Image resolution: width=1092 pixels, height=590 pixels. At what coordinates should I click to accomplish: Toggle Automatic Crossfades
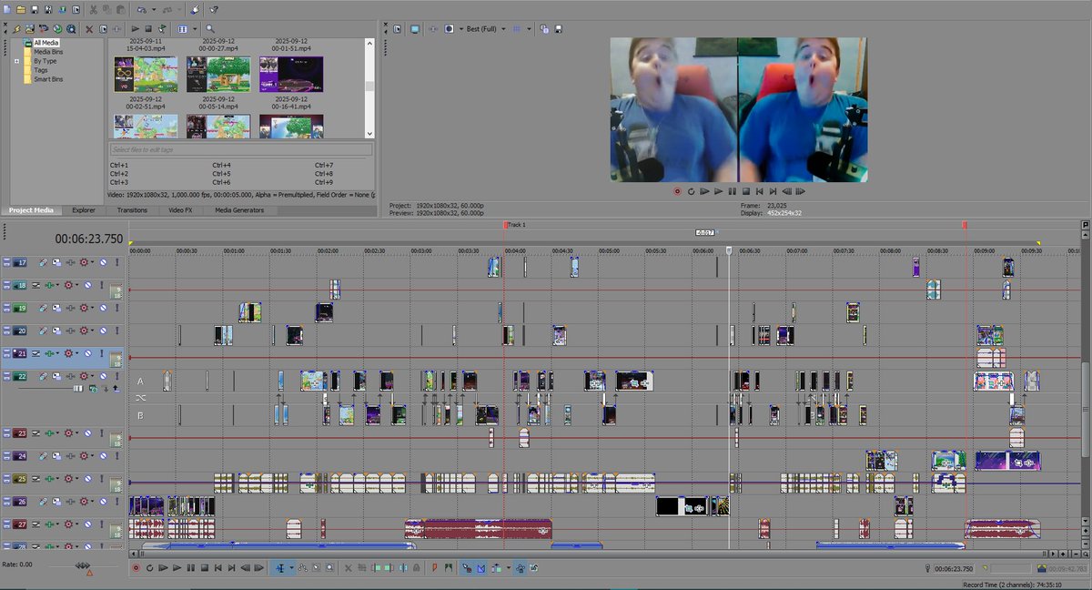tap(480, 568)
